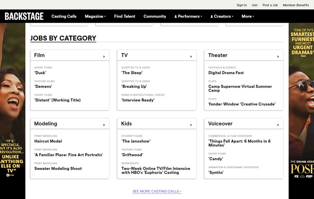Click the arrow icon on Theater card

pos(278,56)
